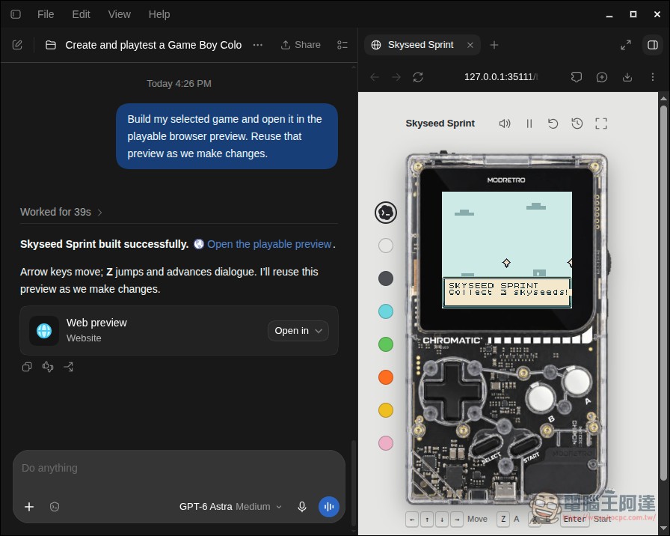670x536 pixels.
Task: Add a new browser tab
Action: (494, 45)
